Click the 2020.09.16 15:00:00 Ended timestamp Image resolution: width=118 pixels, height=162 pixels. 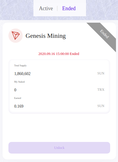pos(59,54)
